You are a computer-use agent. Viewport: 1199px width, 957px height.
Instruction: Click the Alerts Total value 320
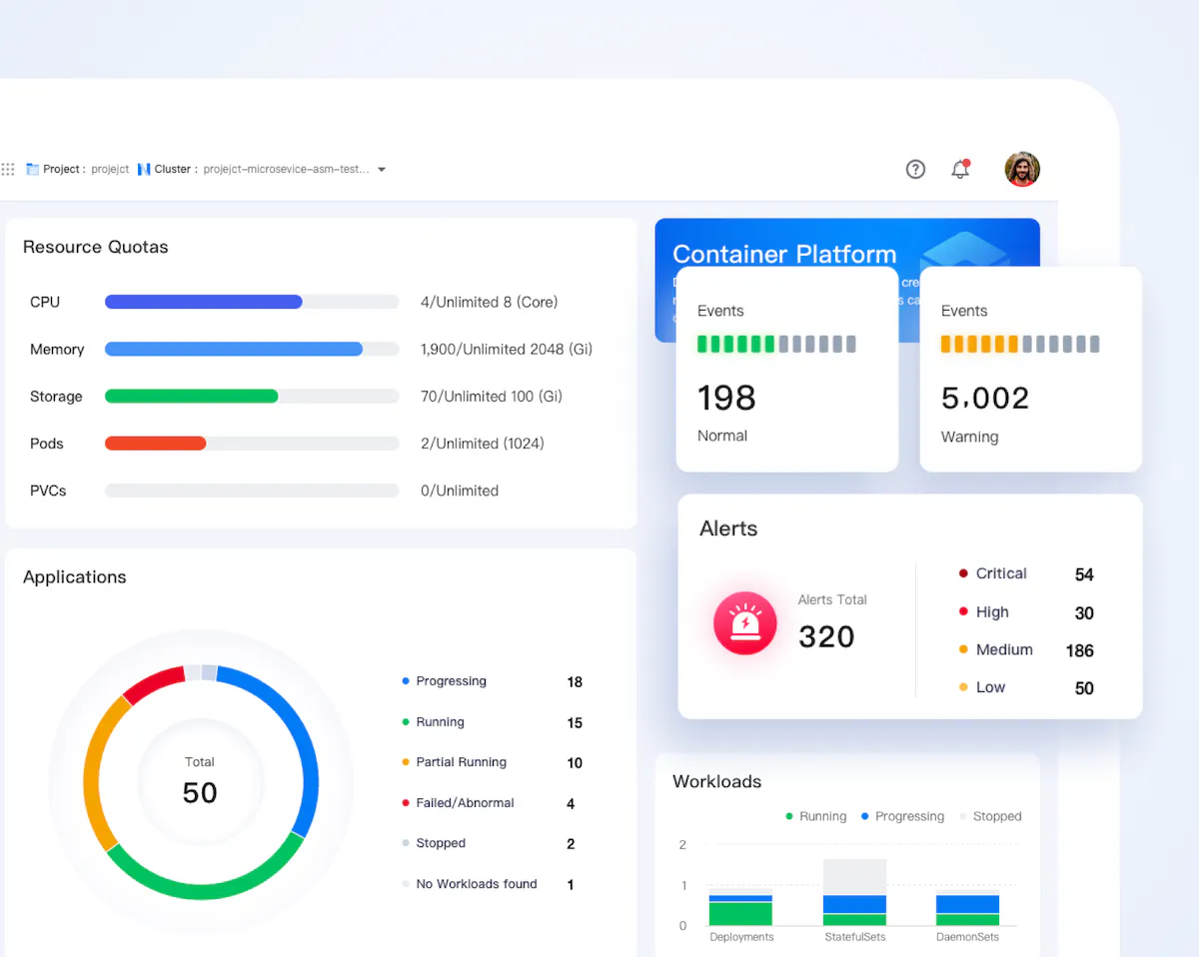pos(826,636)
